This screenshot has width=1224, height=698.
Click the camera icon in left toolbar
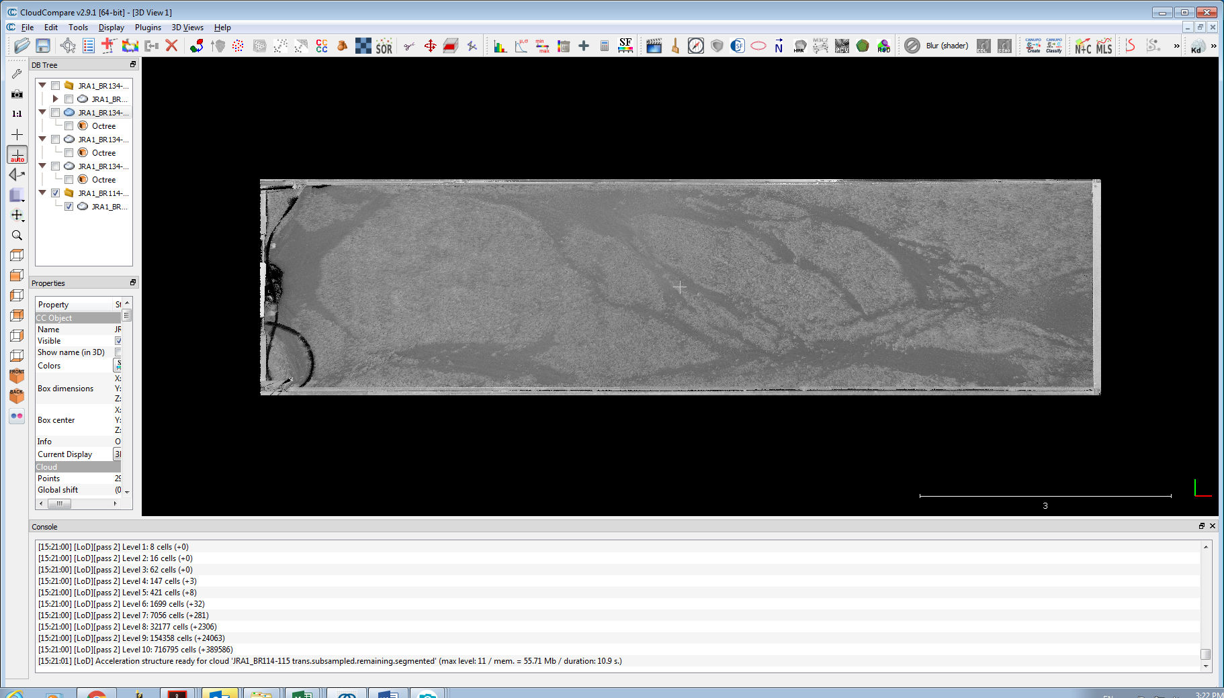click(x=17, y=94)
